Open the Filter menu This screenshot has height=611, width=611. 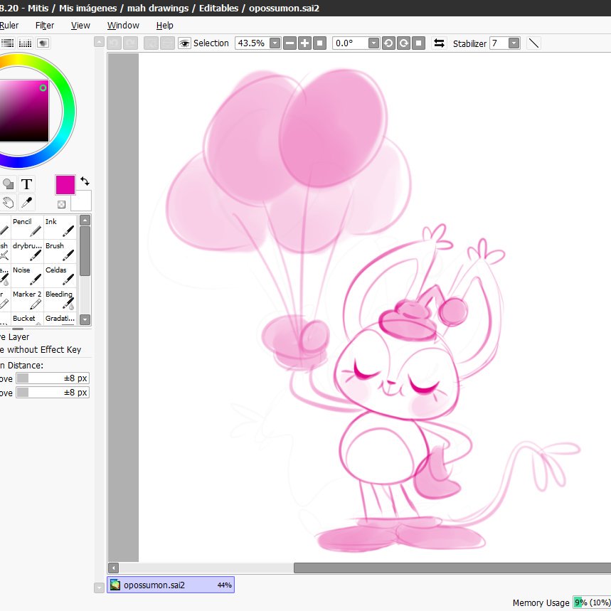45,26
